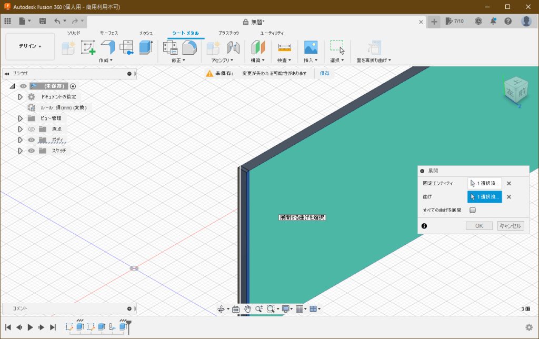Open the アセンブリ dropdown menu
The width and height of the screenshot is (539, 339).
222,61
